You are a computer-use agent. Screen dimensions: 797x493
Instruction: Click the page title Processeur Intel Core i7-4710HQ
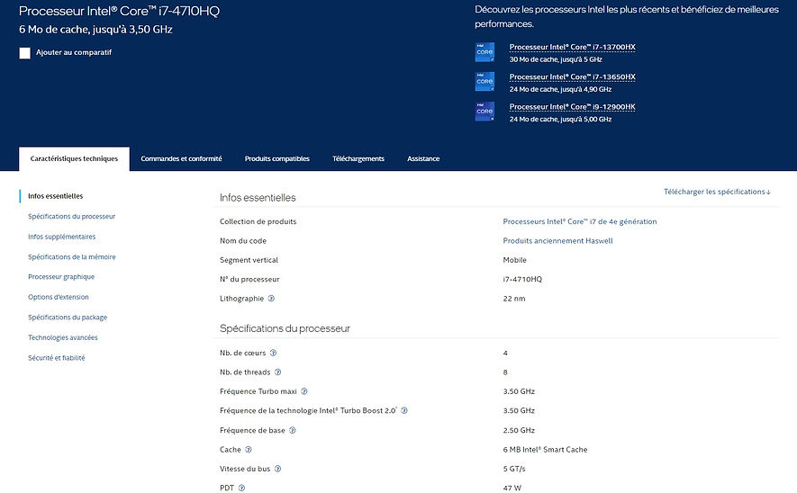click(x=119, y=11)
